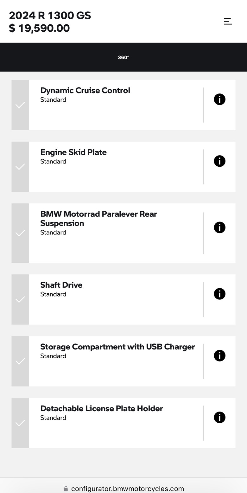Toggle the Dynamic Cruise Control checkmark
Image resolution: width=247 pixels, height=493 pixels.
[x=20, y=105]
